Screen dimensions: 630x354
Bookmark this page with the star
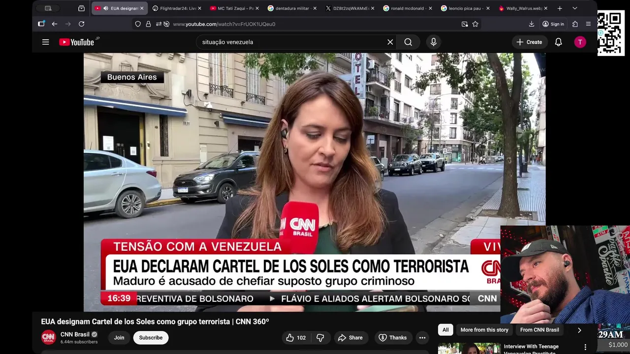[x=475, y=24]
